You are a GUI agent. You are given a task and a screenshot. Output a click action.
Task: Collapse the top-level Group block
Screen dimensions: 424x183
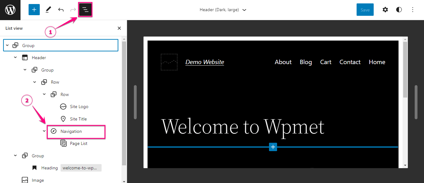tap(7, 46)
